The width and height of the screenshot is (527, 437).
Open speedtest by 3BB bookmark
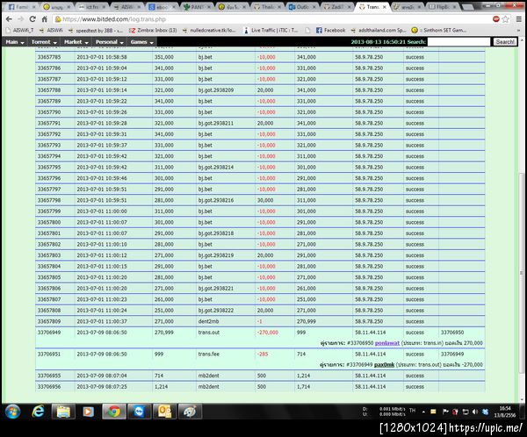tap(96, 30)
